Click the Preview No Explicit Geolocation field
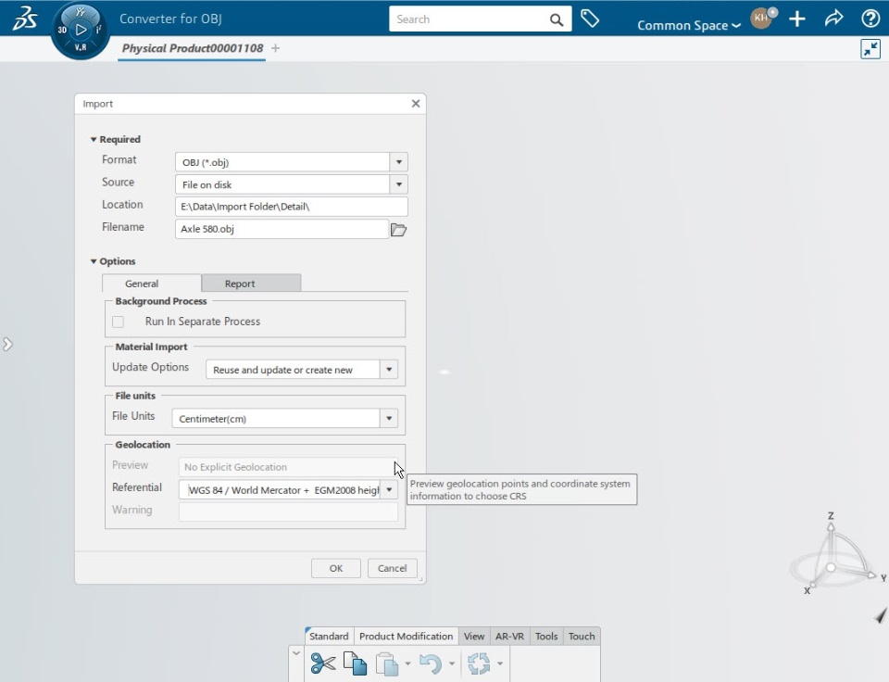This screenshot has height=682, width=889. click(x=288, y=466)
